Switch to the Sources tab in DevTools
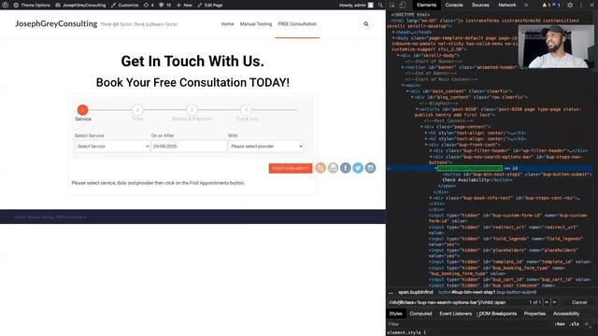The width and height of the screenshot is (598, 336). [480, 5]
